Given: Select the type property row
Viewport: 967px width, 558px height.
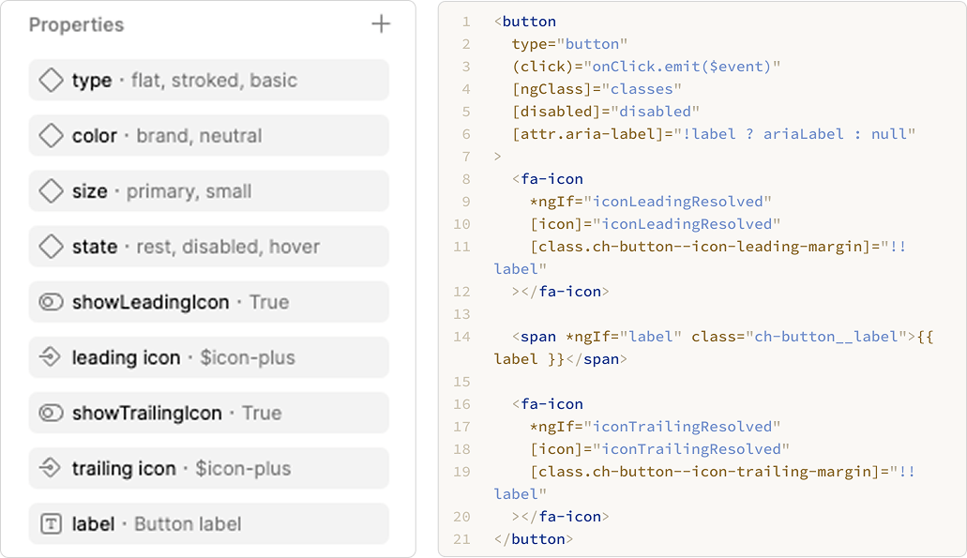Looking at the screenshot, I should coord(208,81).
